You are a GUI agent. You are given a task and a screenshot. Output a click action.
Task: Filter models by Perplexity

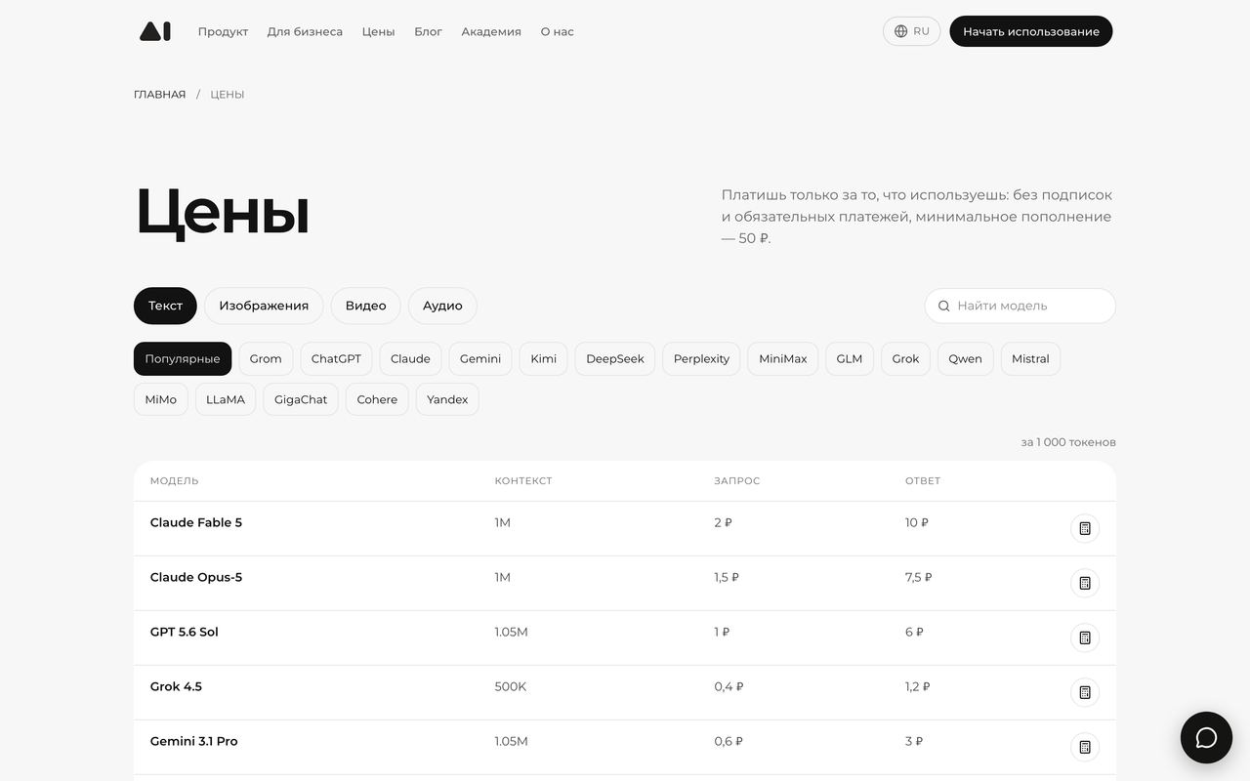(x=701, y=358)
